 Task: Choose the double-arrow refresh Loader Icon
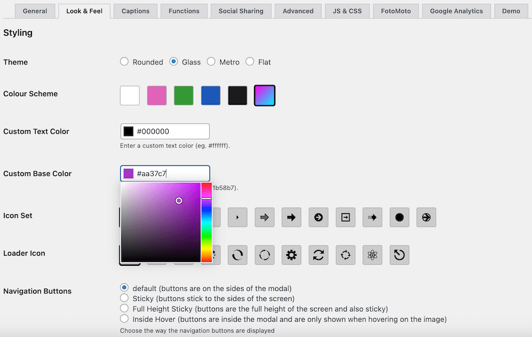point(318,255)
